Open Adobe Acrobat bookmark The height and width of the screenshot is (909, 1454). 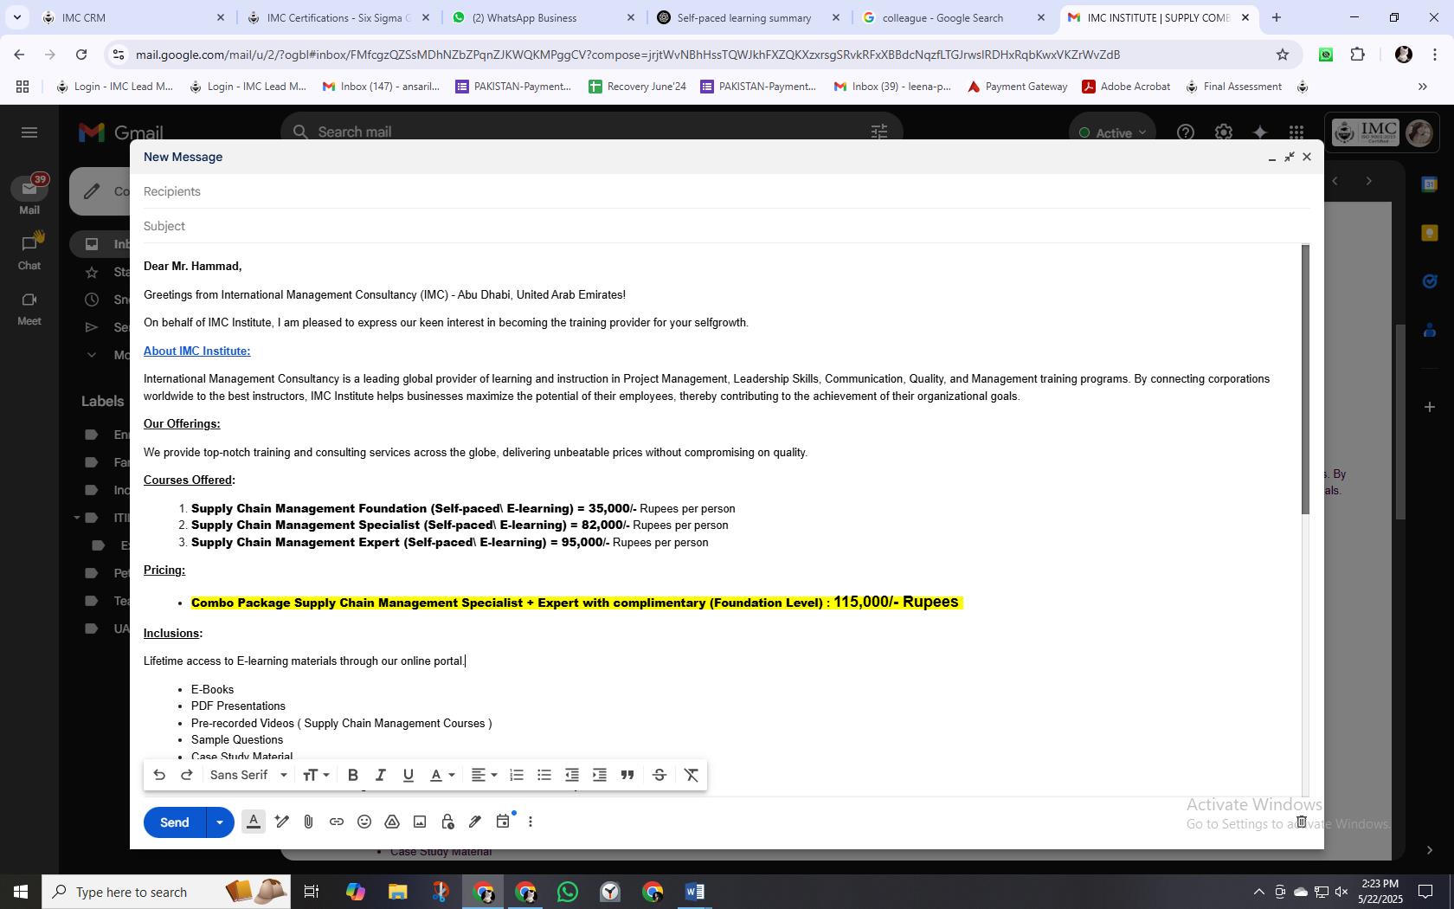1126,87
